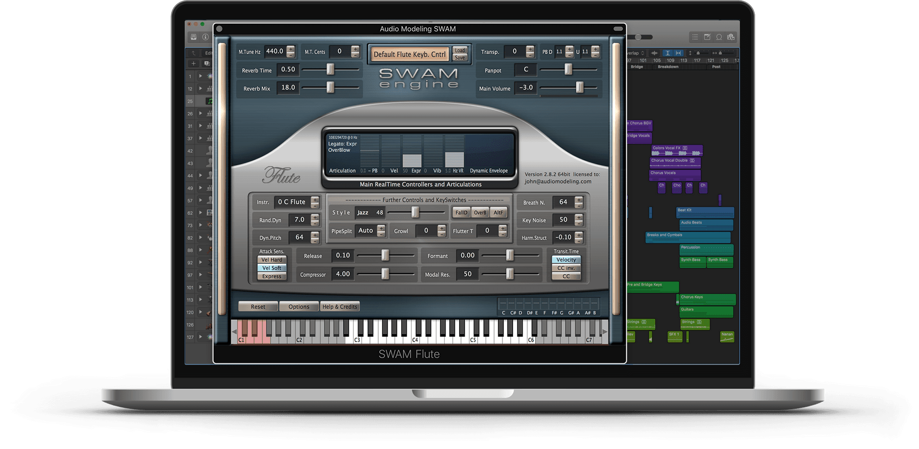Open the inspector info icon in Logic
The width and height of the screenshot is (919, 449).
(x=205, y=37)
